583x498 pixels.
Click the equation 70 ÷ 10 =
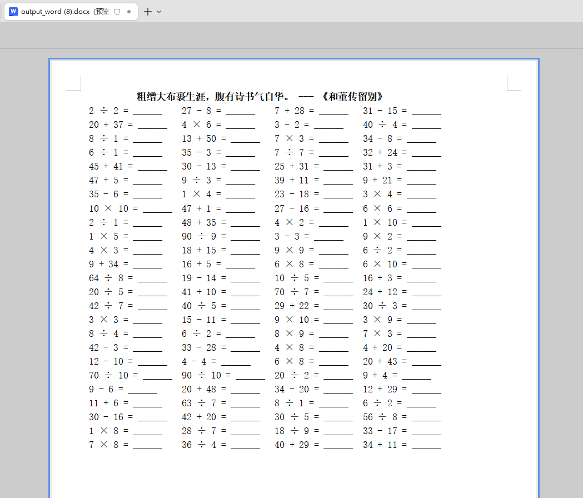click(113, 376)
